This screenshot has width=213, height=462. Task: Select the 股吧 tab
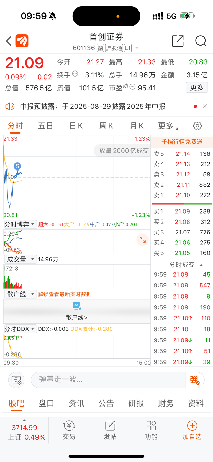[17, 403]
